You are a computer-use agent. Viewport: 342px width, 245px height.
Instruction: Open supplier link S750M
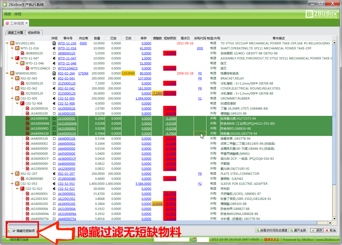[83, 73]
